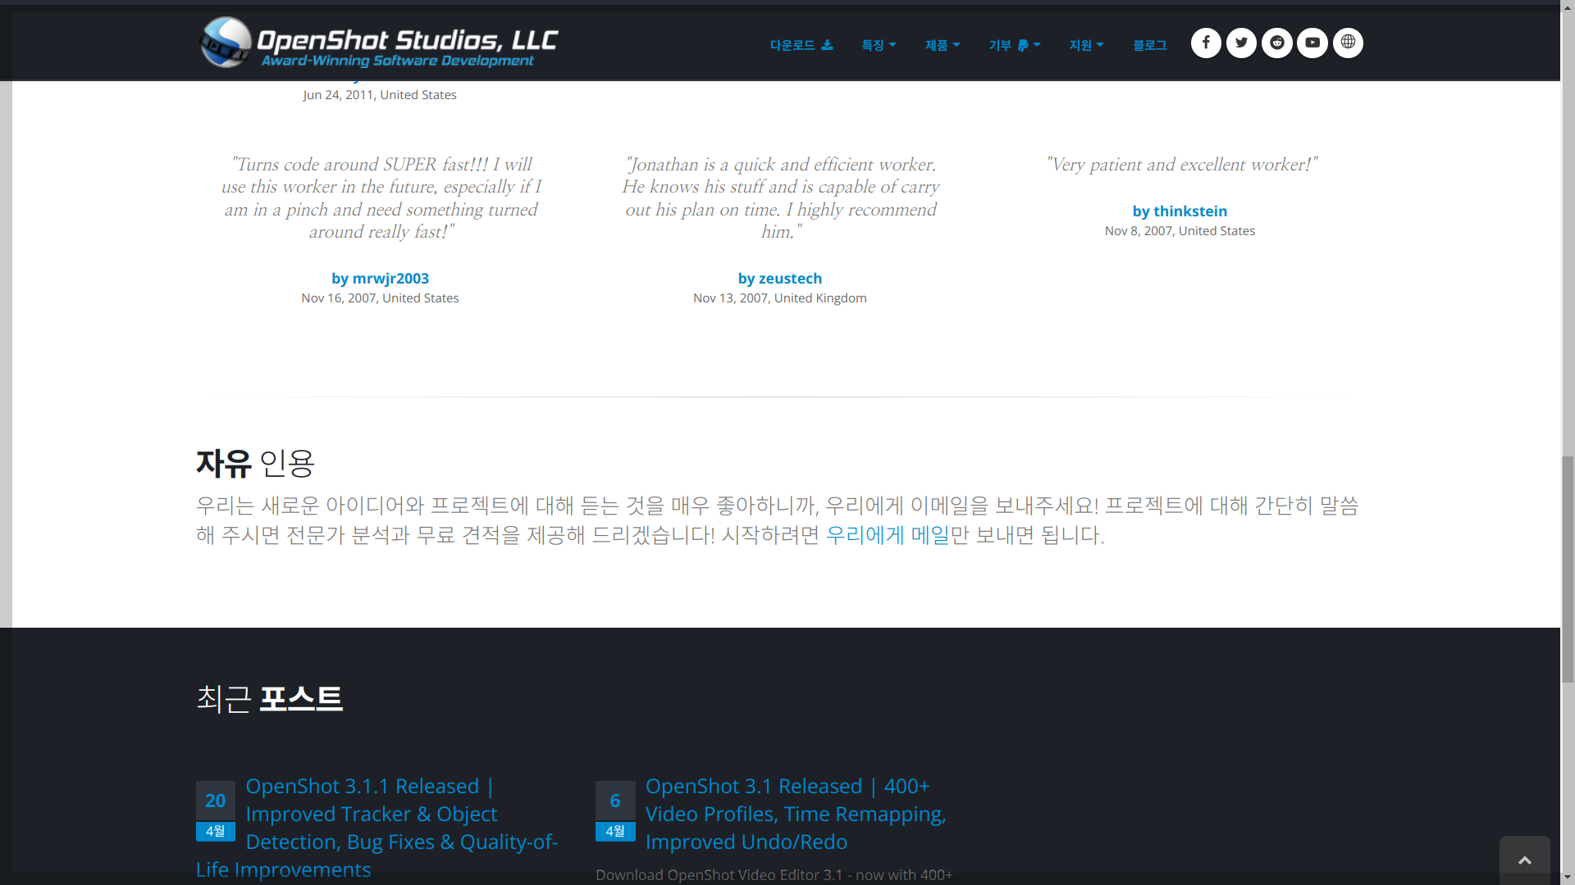Screen dimensions: 1575x885
Task: Select the 블로그 menu item
Action: 1150,45
